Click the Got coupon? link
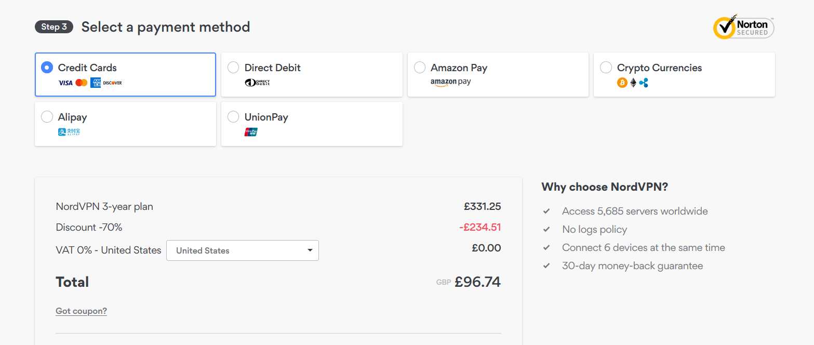 [81, 311]
